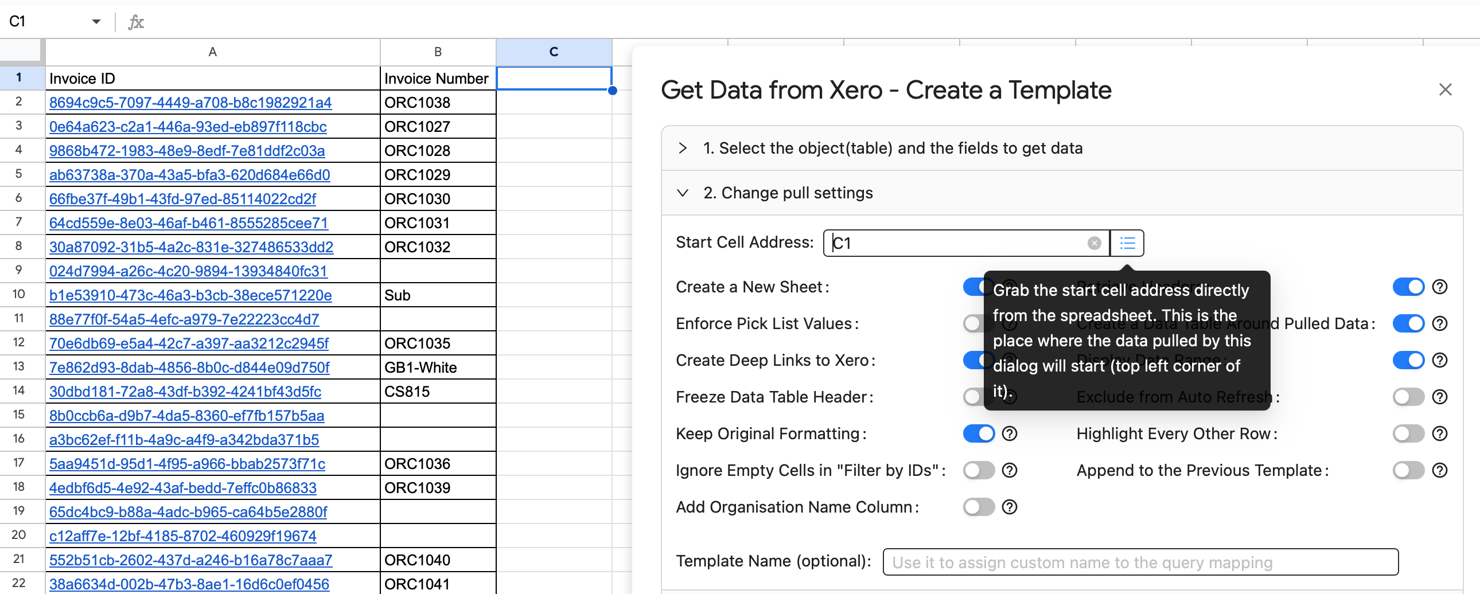Toggle Append to the Previous Template

(x=1408, y=471)
